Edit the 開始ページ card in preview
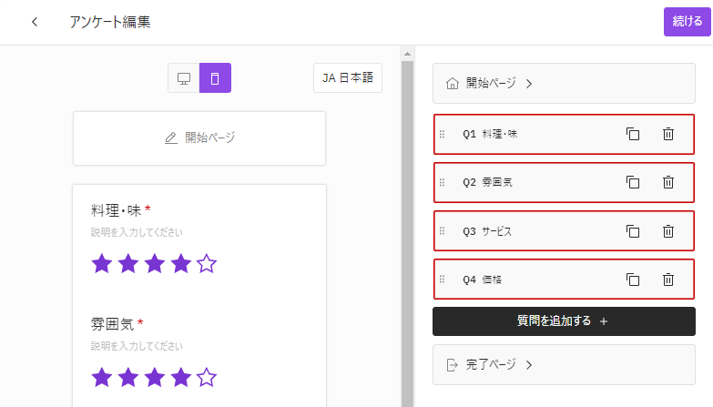This screenshot has width=713, height=407. pos(199,138)
